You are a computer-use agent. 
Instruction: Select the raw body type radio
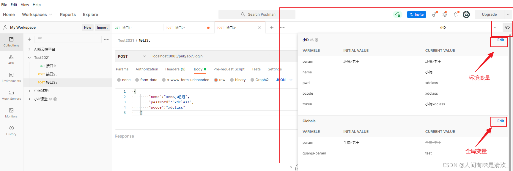(x=216, y=80)
